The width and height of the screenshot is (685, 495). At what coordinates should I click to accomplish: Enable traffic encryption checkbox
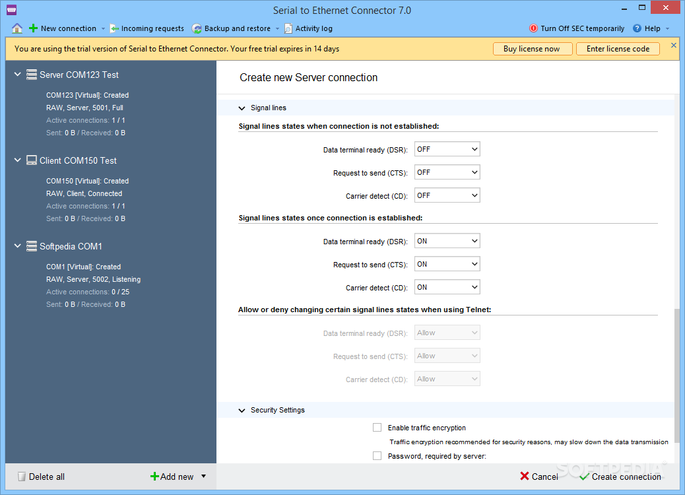click(x=377, y=427)
